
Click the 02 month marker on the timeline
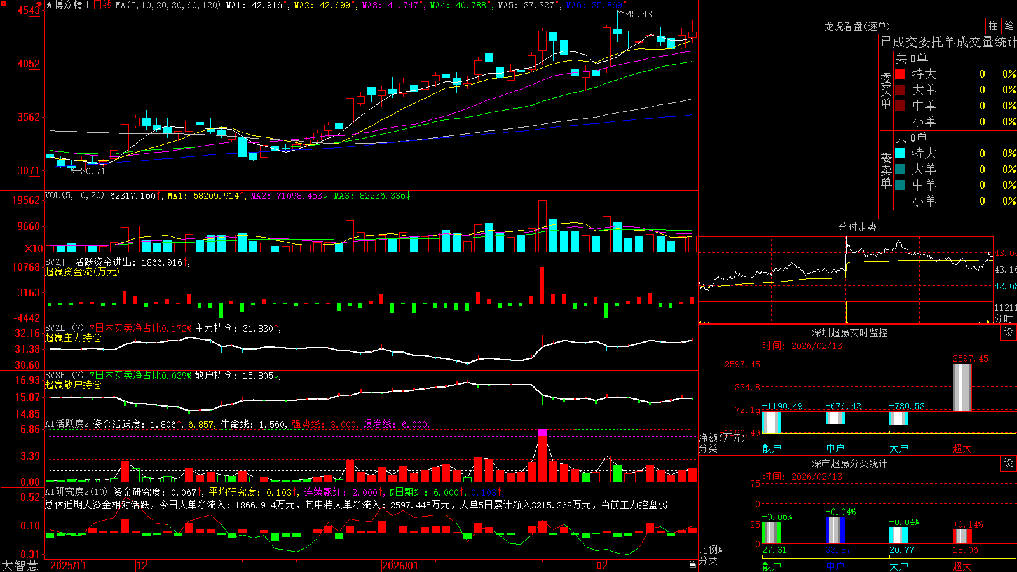(601, 566)
